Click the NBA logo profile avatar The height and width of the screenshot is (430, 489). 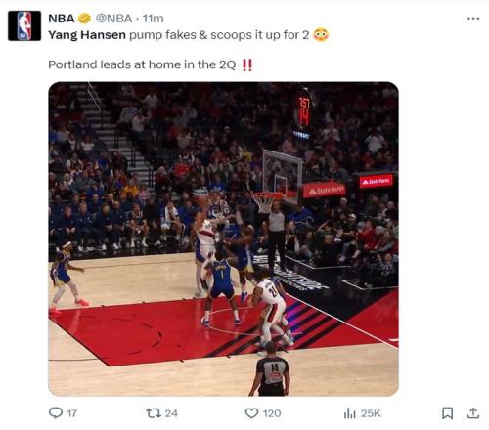(24, 25)
